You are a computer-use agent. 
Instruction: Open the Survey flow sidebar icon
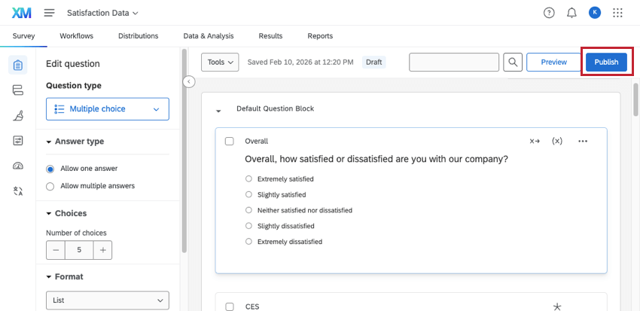(18, 90)
